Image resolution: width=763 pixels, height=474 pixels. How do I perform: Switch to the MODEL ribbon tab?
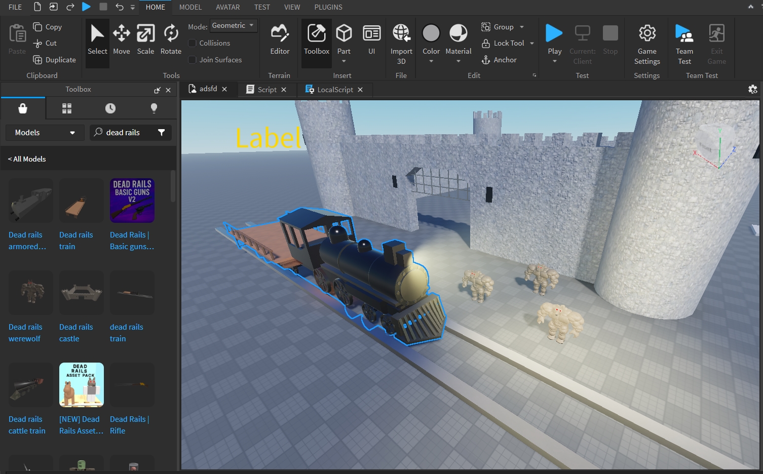click(x=190, y=7)
